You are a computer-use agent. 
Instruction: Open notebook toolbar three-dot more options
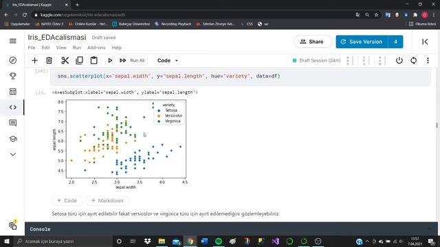428,60
